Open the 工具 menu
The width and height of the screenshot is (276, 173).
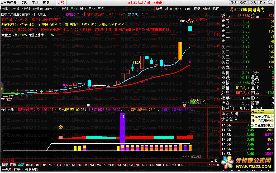pos(35,3)
